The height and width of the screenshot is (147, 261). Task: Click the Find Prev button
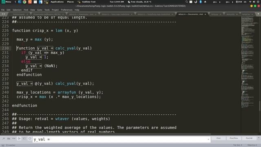click(234, 138)
